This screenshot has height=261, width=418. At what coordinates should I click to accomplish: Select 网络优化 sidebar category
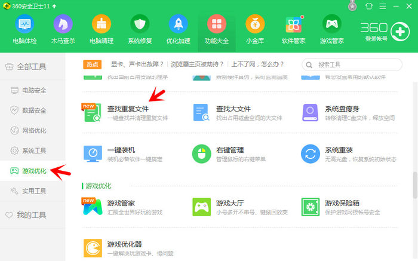[32, 130]
